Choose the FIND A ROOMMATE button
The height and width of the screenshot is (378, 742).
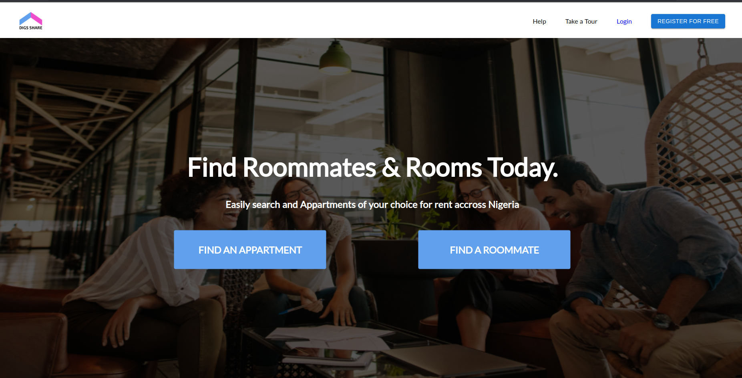pos(494,250)
